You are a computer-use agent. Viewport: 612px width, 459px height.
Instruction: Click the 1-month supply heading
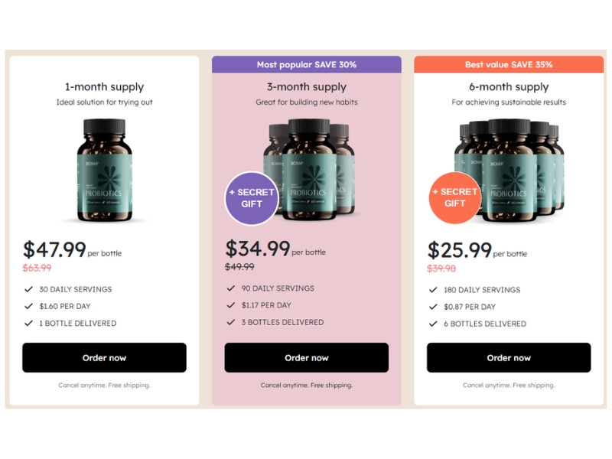[104, 87]
